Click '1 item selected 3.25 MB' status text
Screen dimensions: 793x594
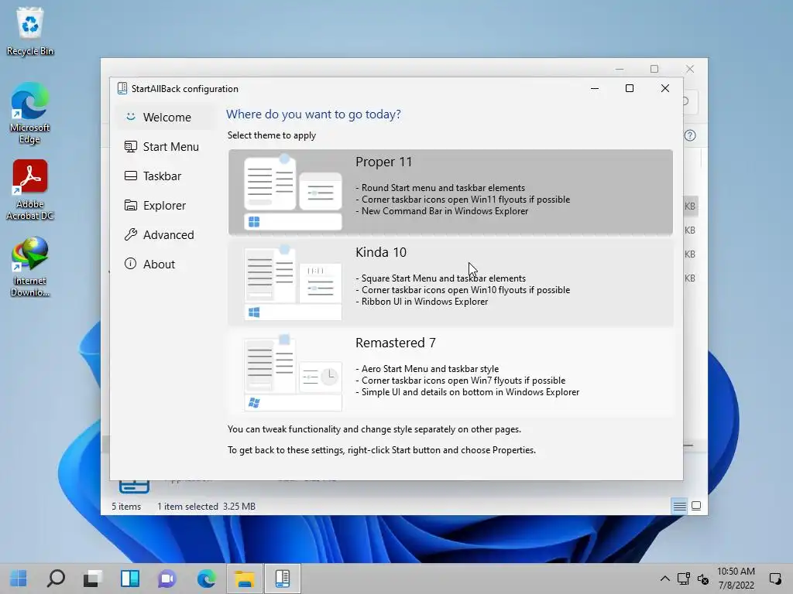coord(206,506)
